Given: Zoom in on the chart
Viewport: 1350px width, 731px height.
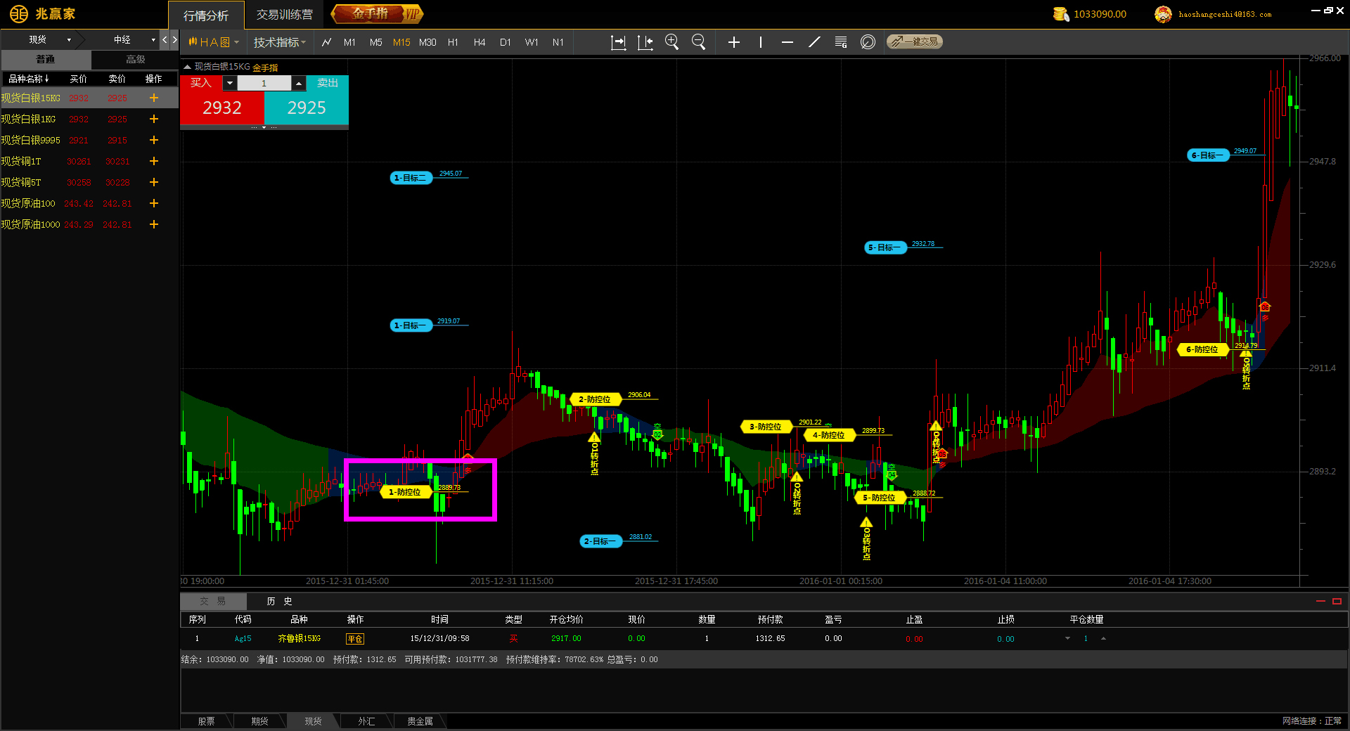Looking at the screenshot, I should coord(672,42).
